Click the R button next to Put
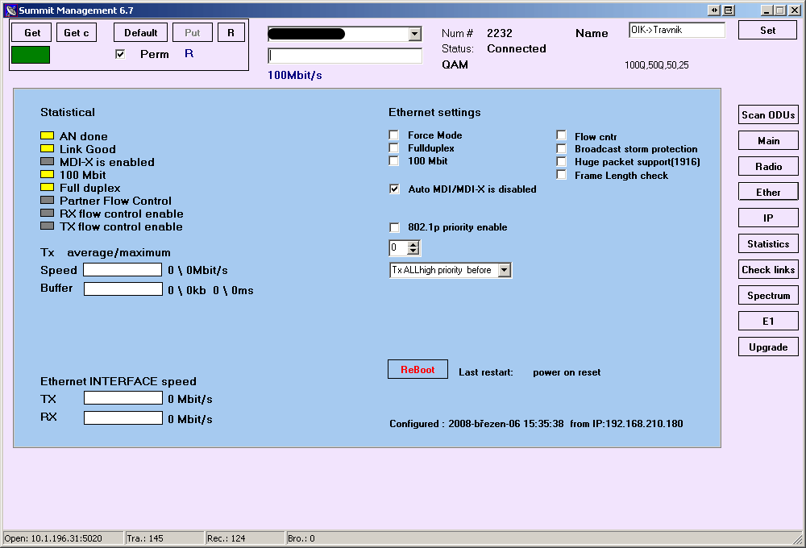Viewport: 806px width, 548px height. coord(231,33)
